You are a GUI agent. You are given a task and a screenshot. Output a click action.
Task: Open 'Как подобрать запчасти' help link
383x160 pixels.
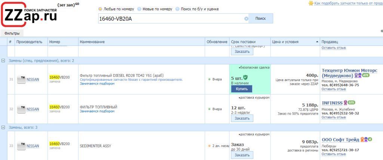(349, 3)
